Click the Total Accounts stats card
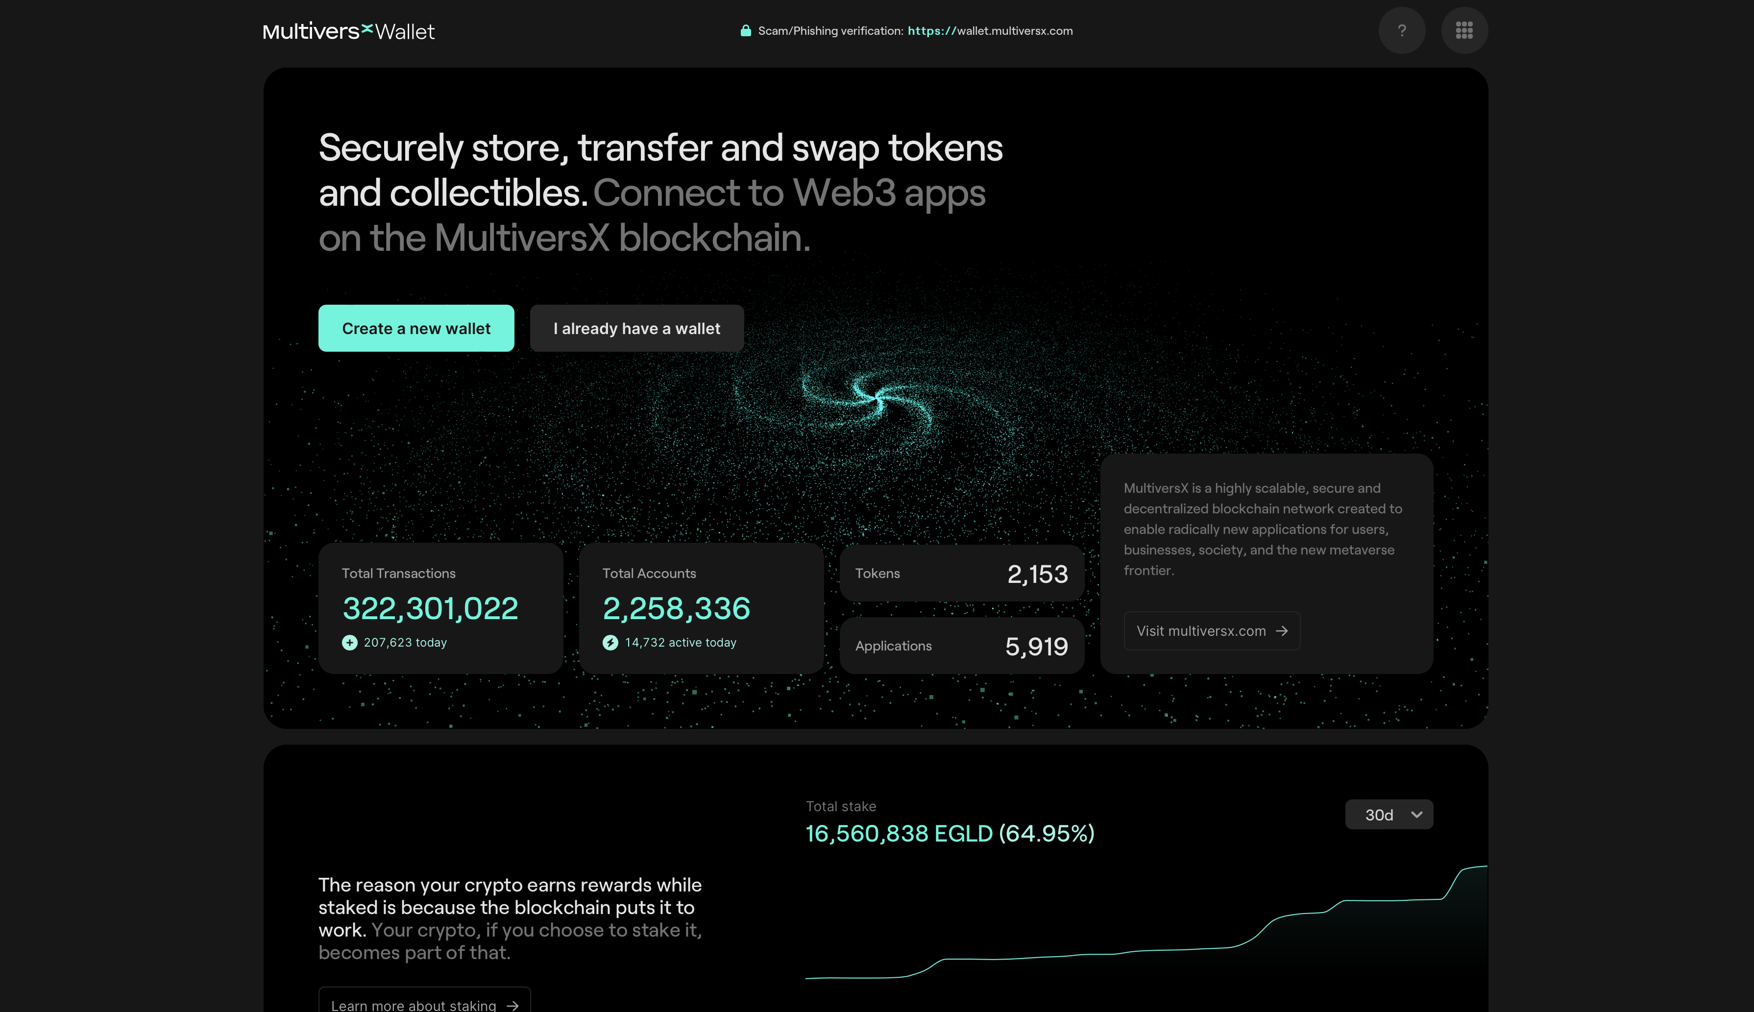Screen dimensions: 1754x1012 [701, 607]
